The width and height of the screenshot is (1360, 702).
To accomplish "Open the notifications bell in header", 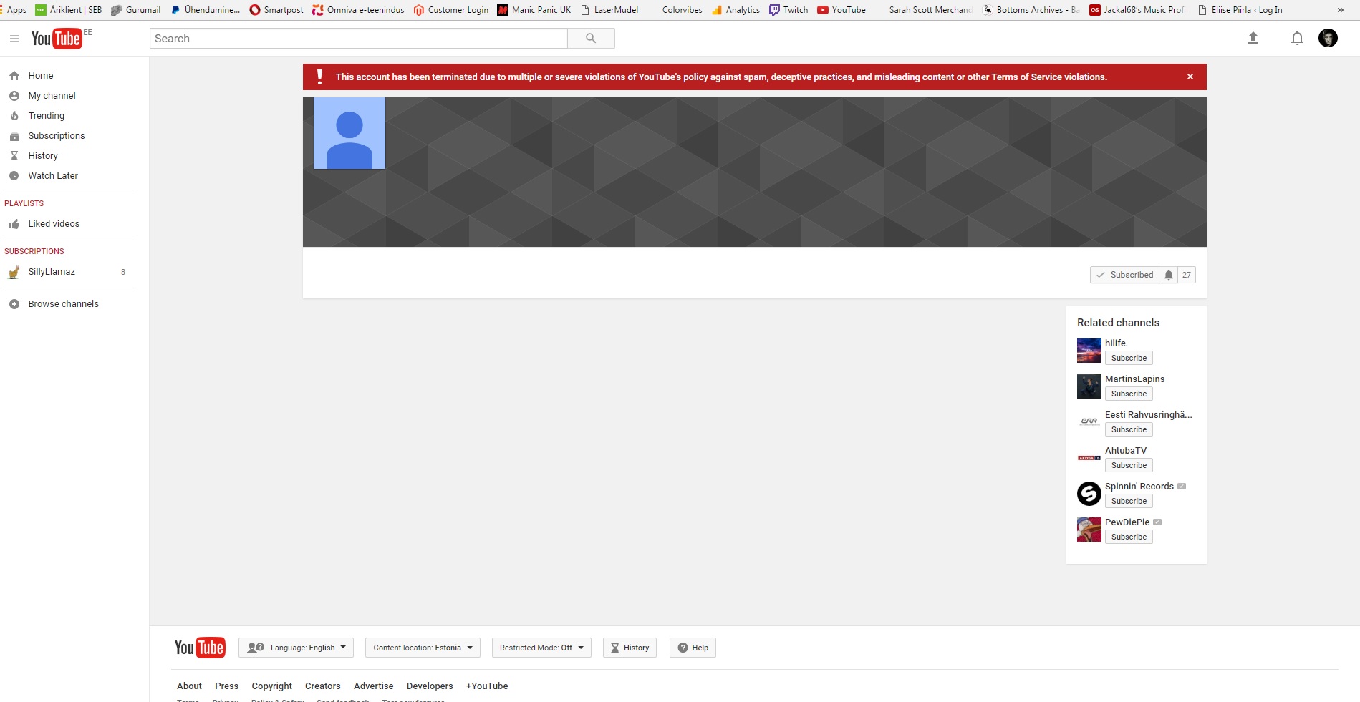I will [1297, 38].
